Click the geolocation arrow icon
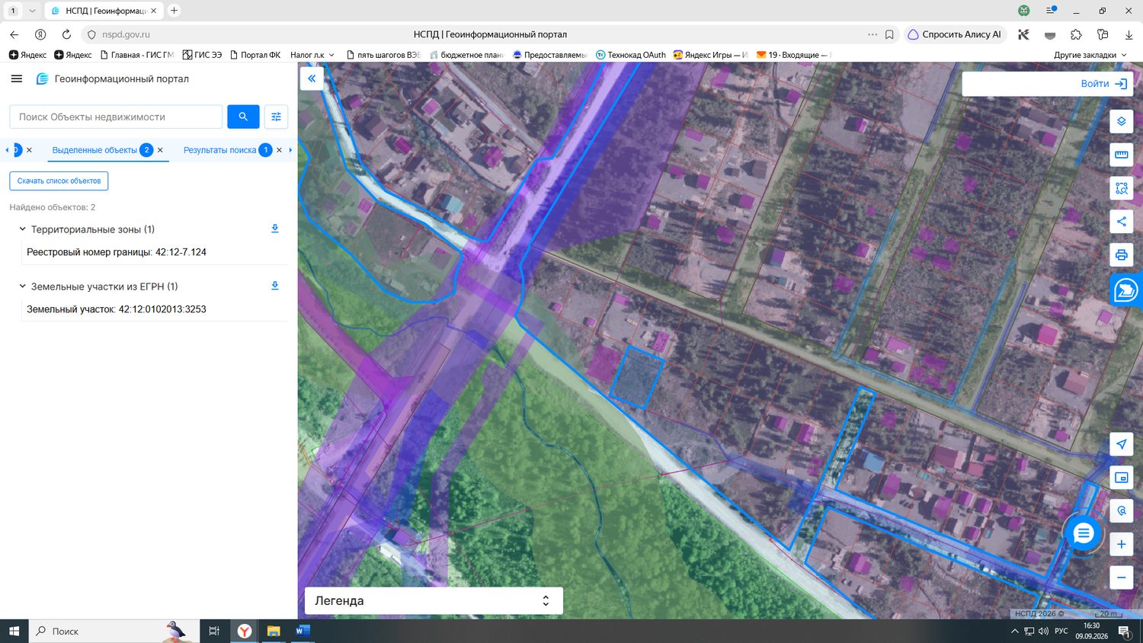Image resolution: width=1143 pixels, height=643 pixels. coord(1121,444)
